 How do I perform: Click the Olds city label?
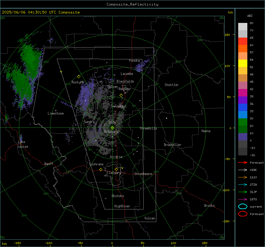coord(112,122)
